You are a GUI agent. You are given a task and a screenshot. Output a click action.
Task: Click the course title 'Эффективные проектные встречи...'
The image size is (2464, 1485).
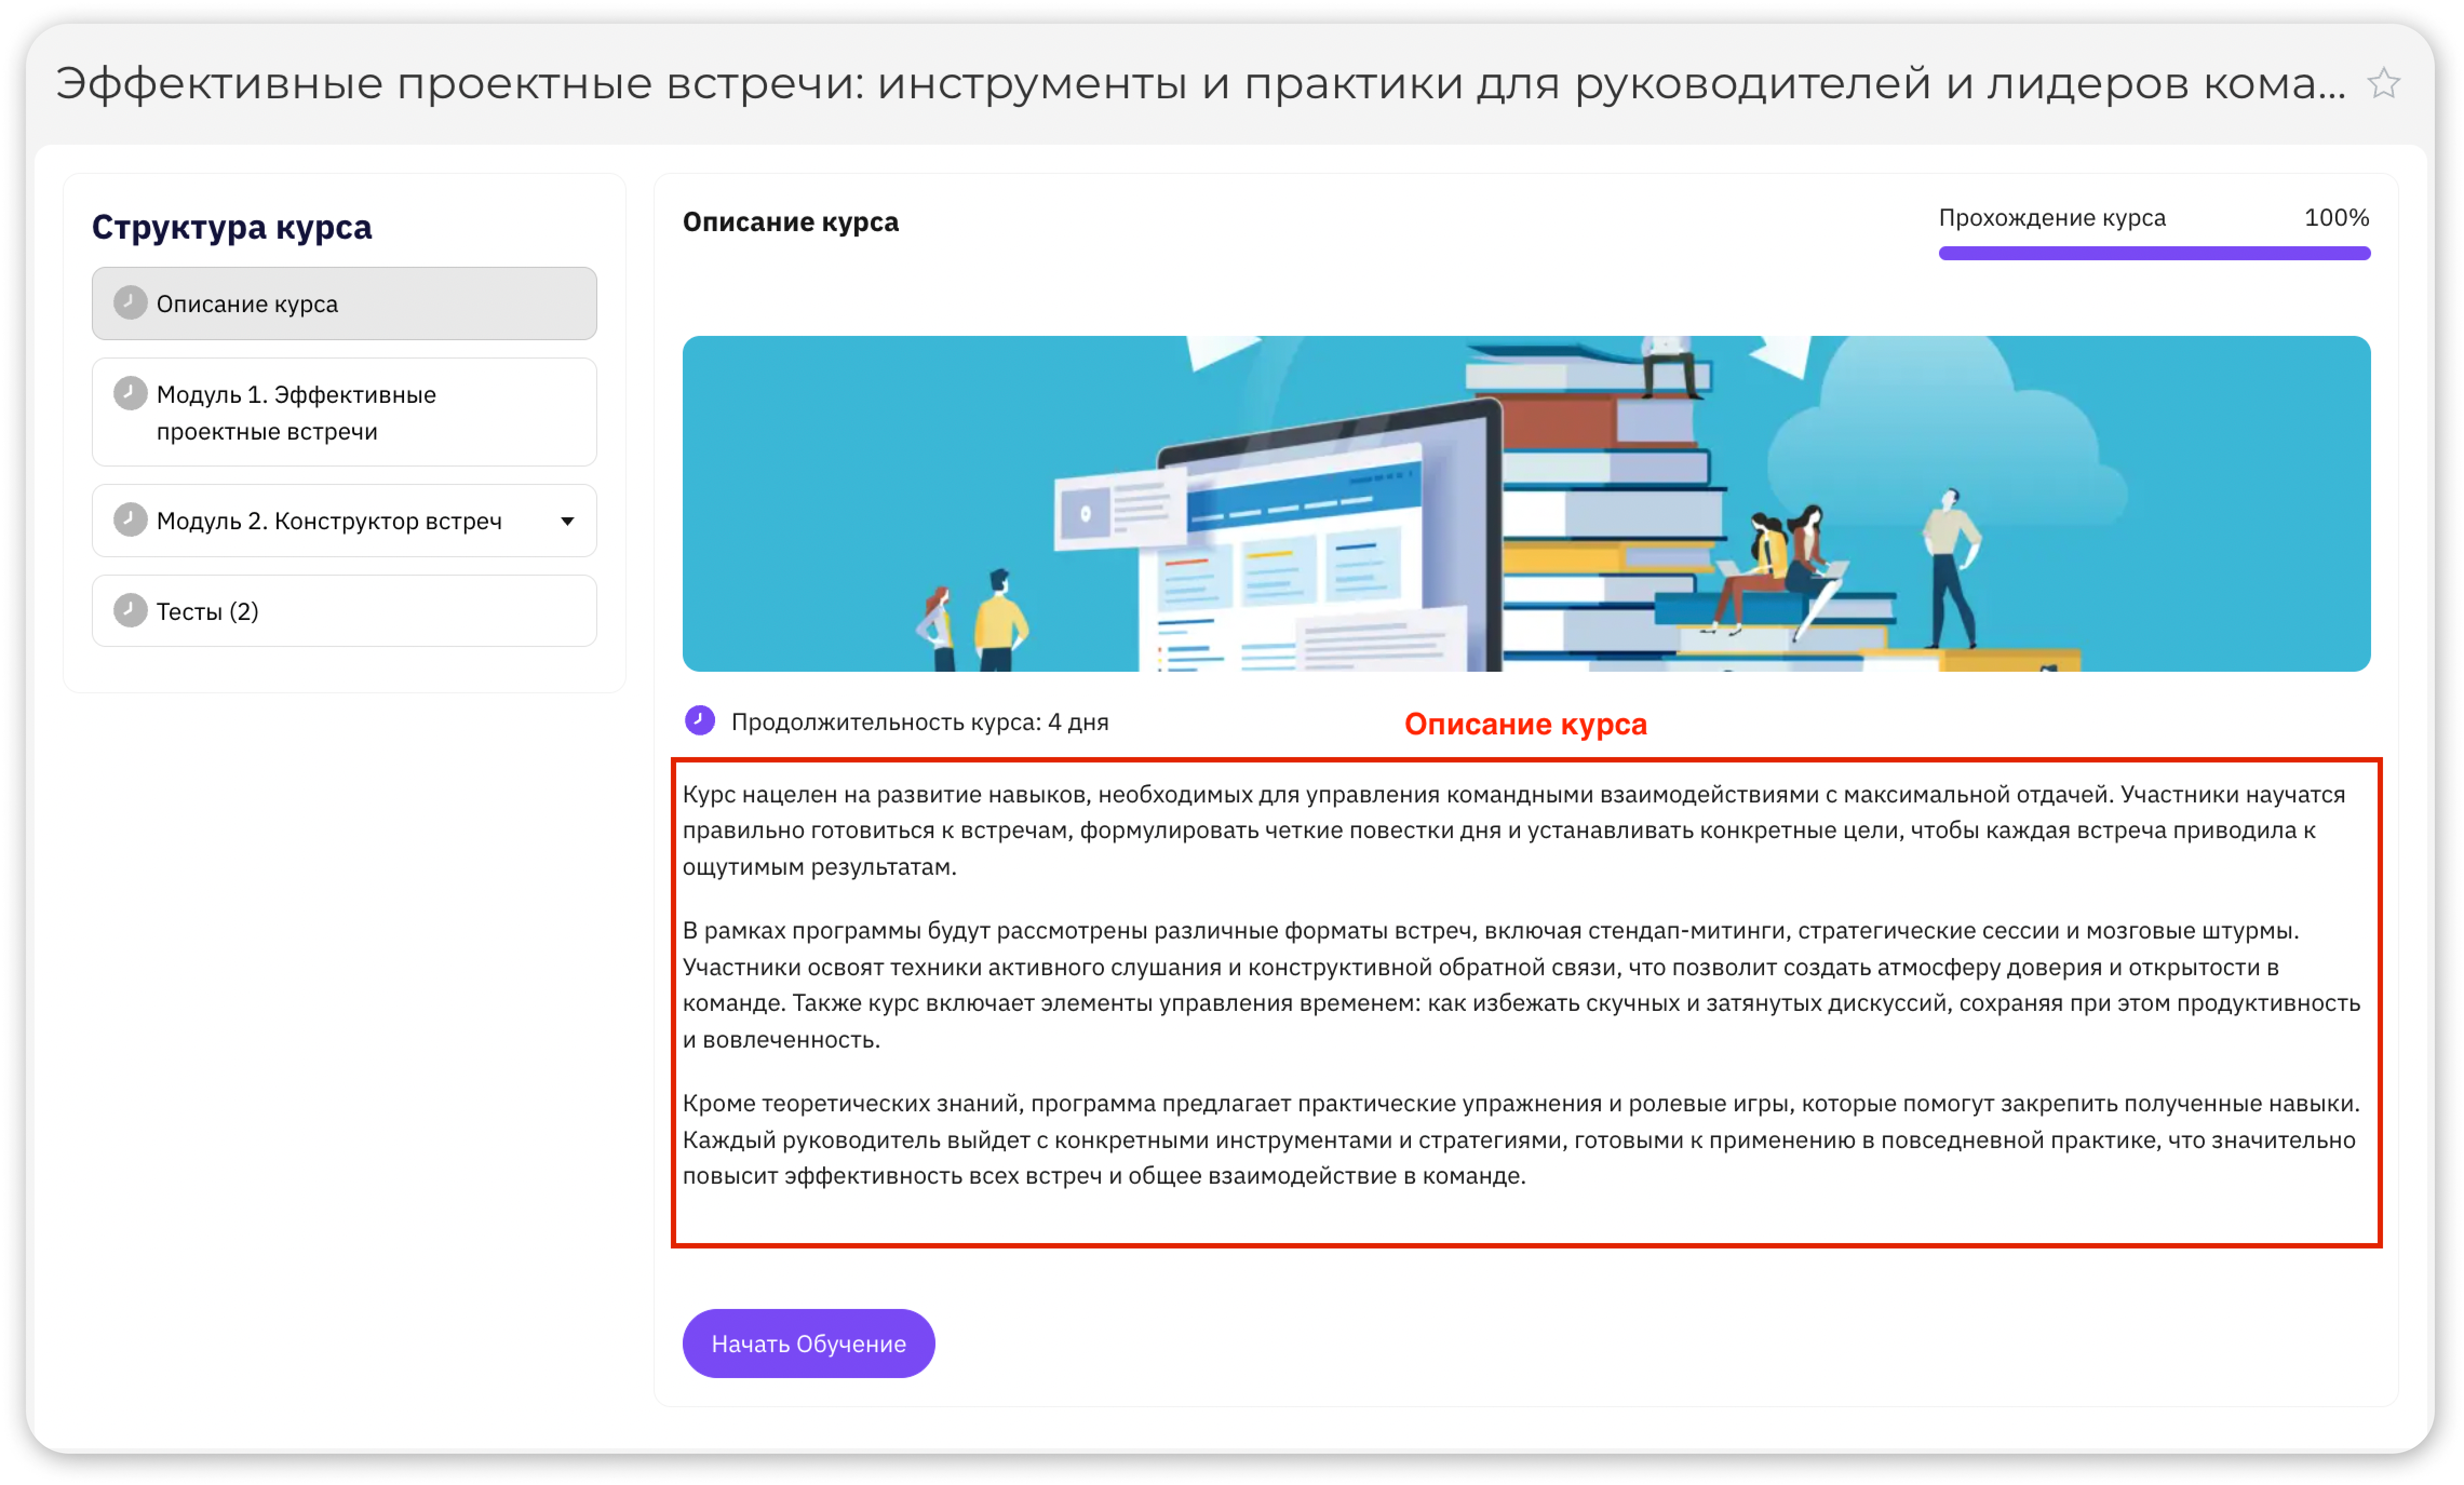point(1201,83)
